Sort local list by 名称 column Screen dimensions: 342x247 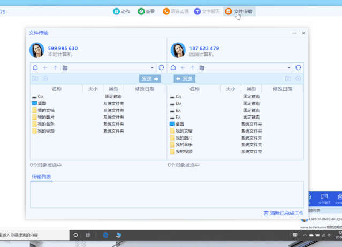click(x=57, y=89)
